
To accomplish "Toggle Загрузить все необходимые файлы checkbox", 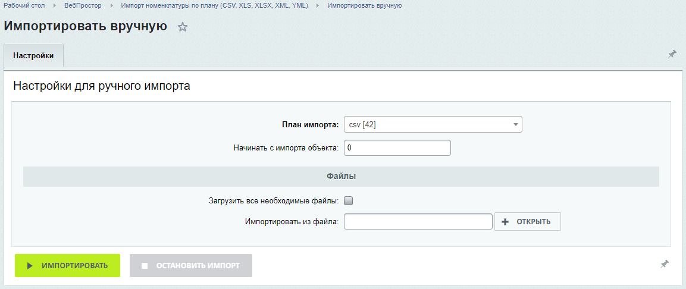I will [x=348, y=201].
